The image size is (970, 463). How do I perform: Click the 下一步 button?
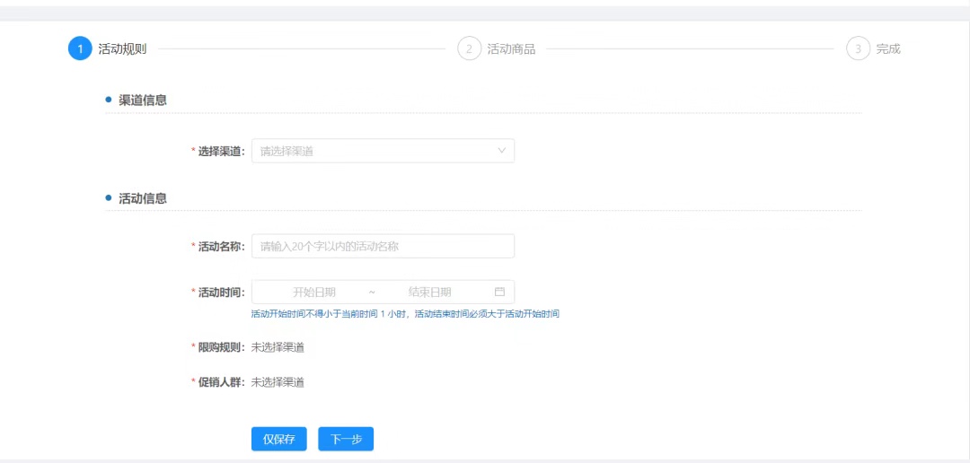tap(346, 440)
